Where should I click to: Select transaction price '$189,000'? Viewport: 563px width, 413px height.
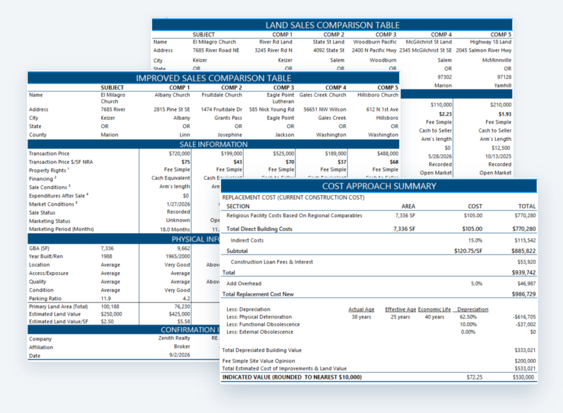[335, 154]
